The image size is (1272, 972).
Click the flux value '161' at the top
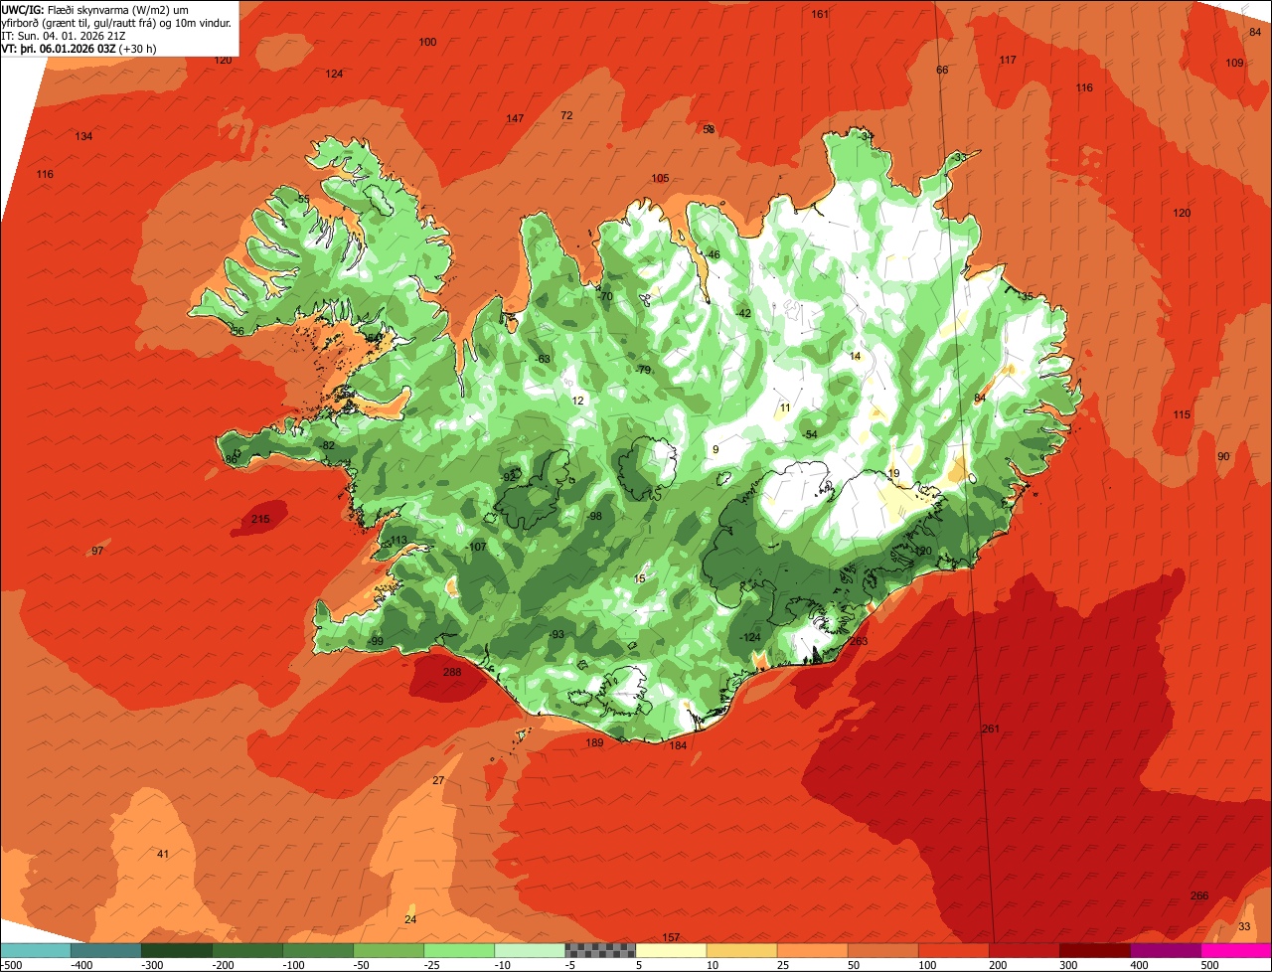820,15
